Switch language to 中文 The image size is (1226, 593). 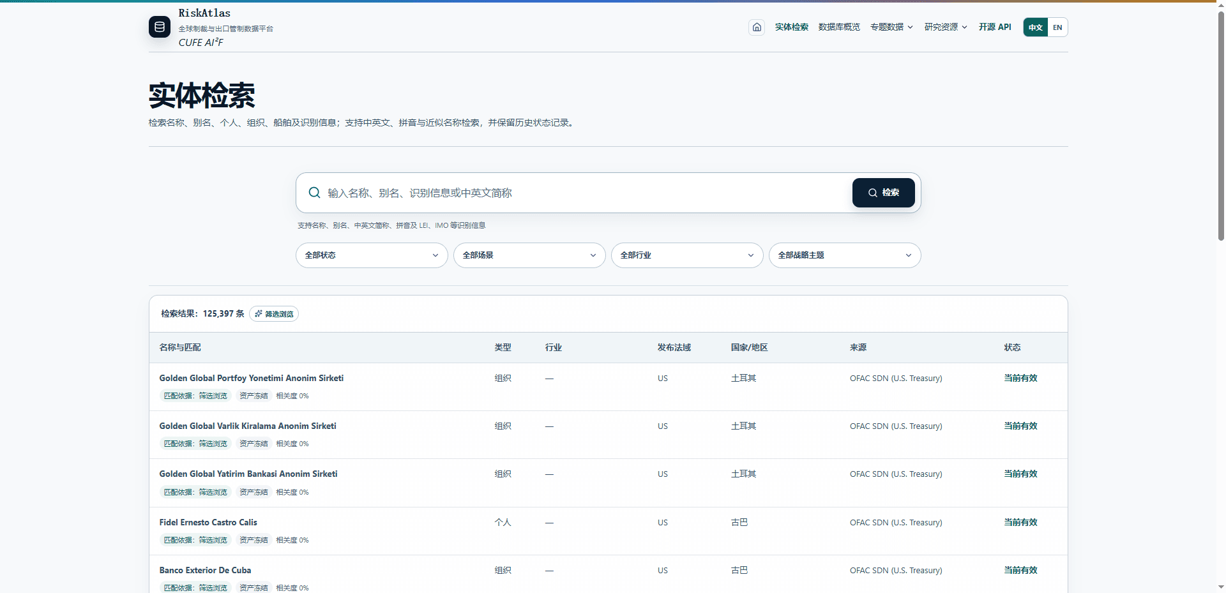(1035, 27)
